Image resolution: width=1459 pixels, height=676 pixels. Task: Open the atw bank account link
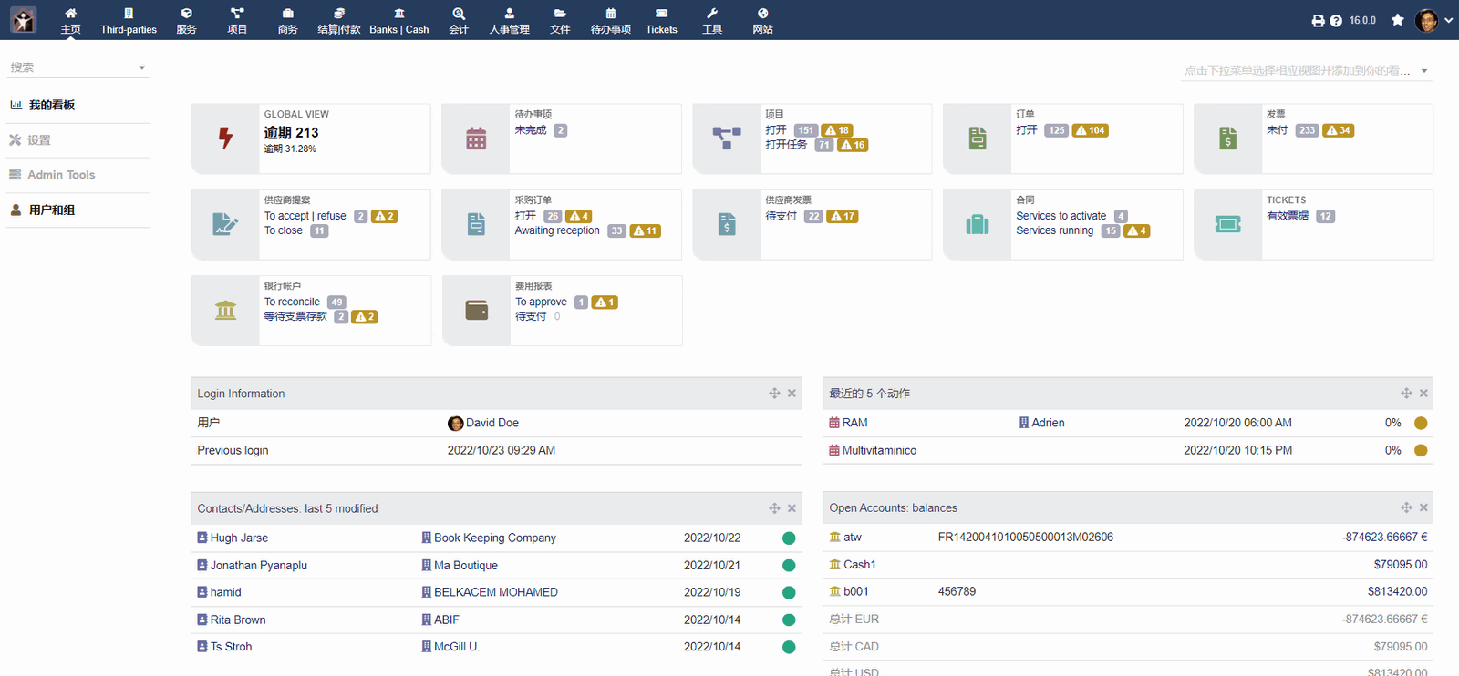(x=845, y=538)
